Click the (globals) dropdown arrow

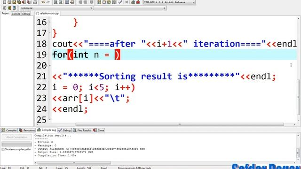tap(91, 8)
